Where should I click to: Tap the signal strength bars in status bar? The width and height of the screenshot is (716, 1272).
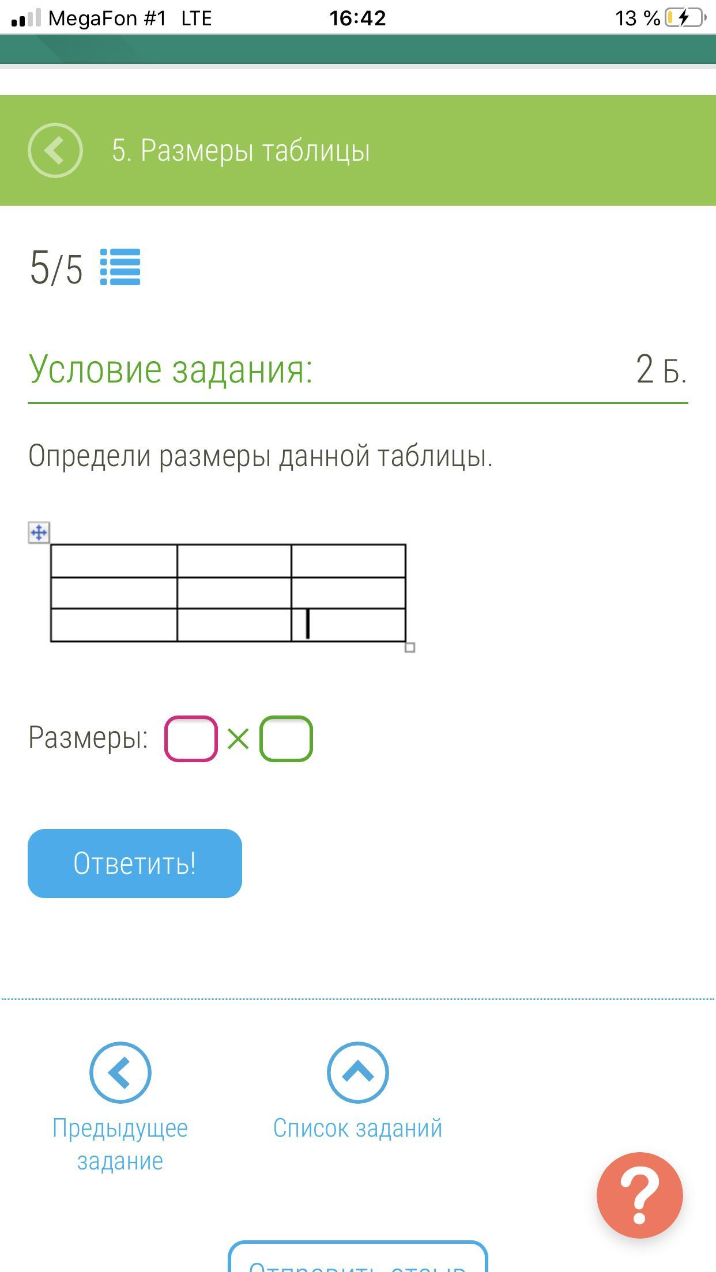click(x=26, y=18)
